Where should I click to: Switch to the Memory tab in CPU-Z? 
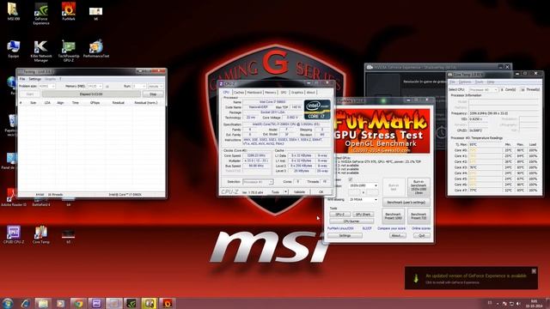(x=270, y=92)
